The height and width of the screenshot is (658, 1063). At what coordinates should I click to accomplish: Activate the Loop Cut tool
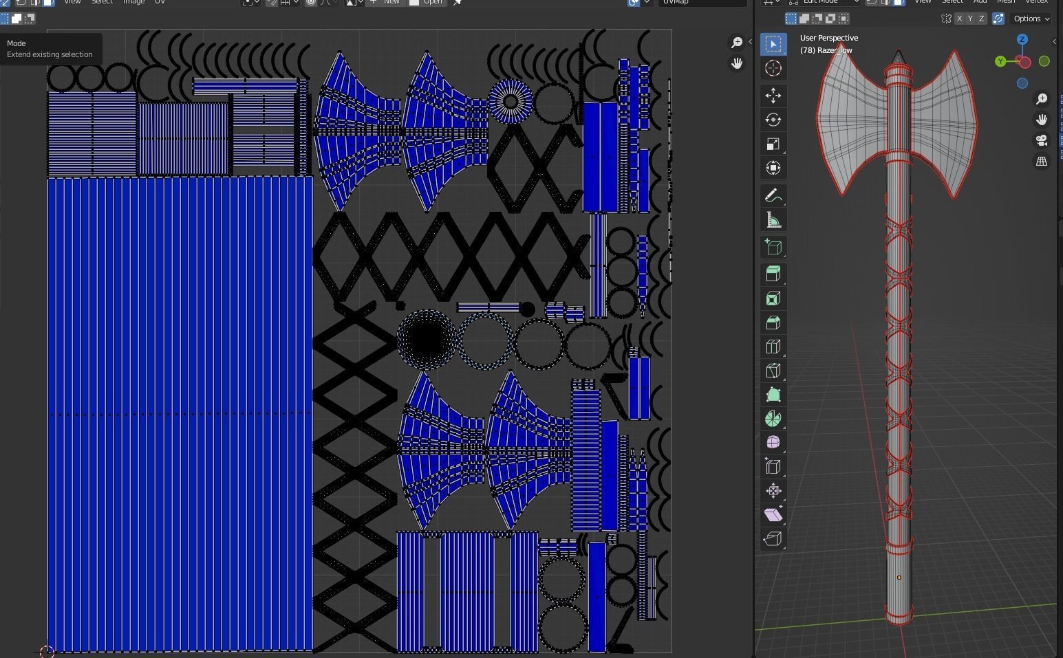click(773, 347)
